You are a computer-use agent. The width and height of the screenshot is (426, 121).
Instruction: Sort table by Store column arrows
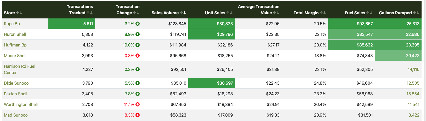tap(19, 13)
